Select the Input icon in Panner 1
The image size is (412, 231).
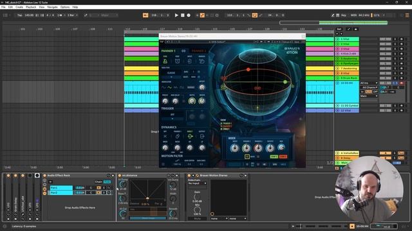[x=189, y=61]
